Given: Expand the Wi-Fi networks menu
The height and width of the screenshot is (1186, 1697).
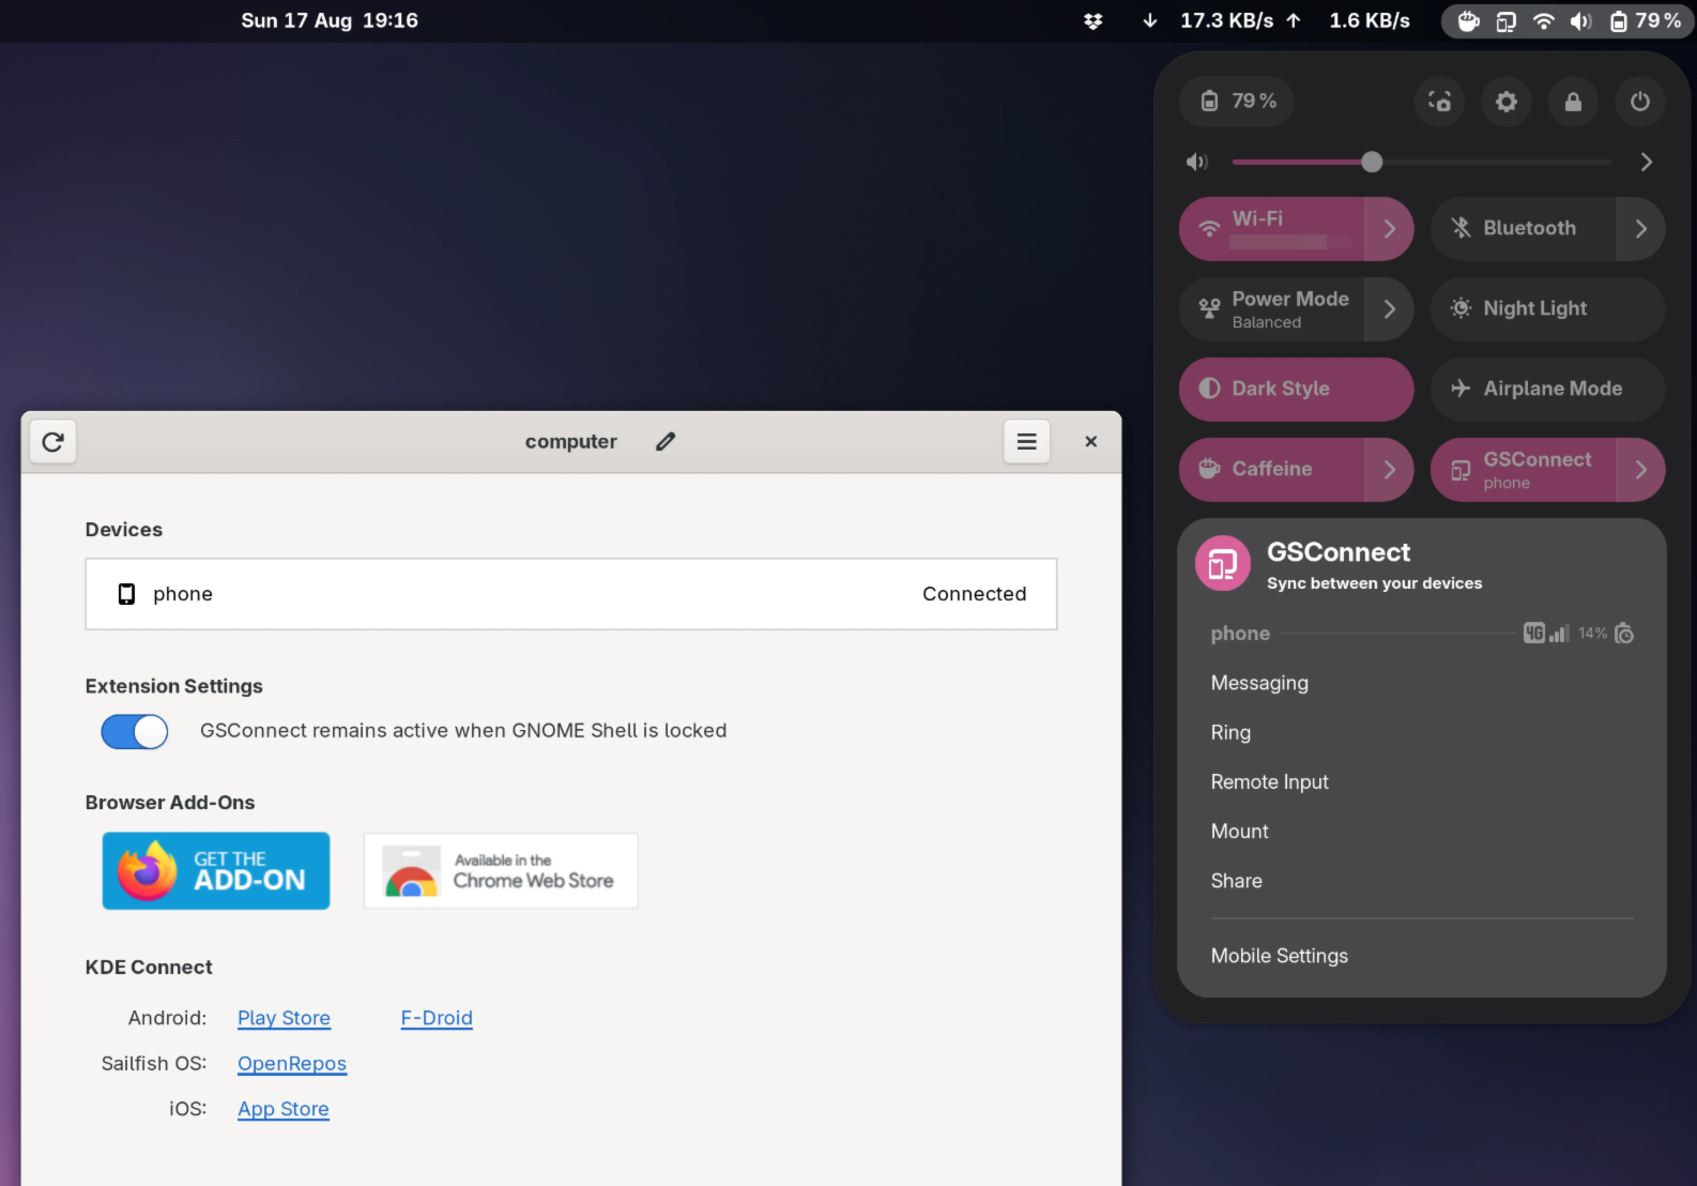Looking at the screenshot, I should pyautogui.click(x=1389, y=229).
